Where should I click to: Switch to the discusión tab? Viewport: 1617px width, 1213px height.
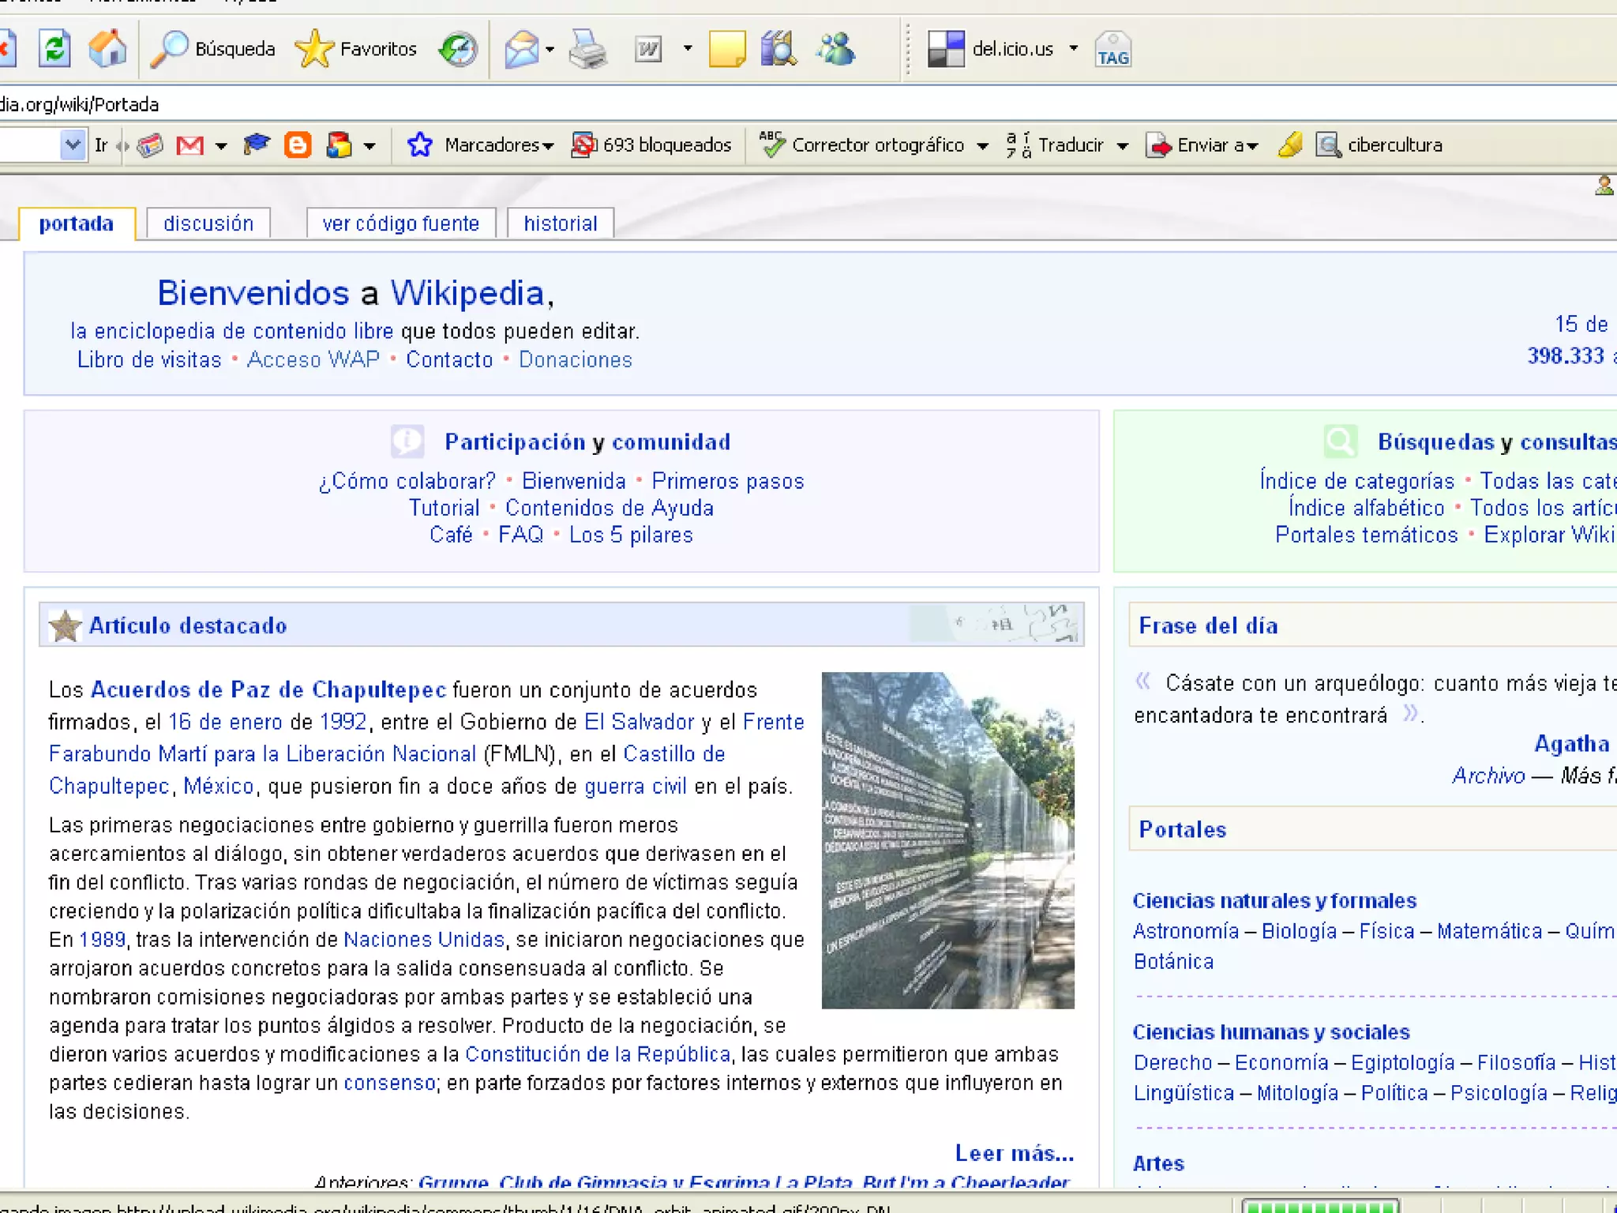[x=208, y=223]
